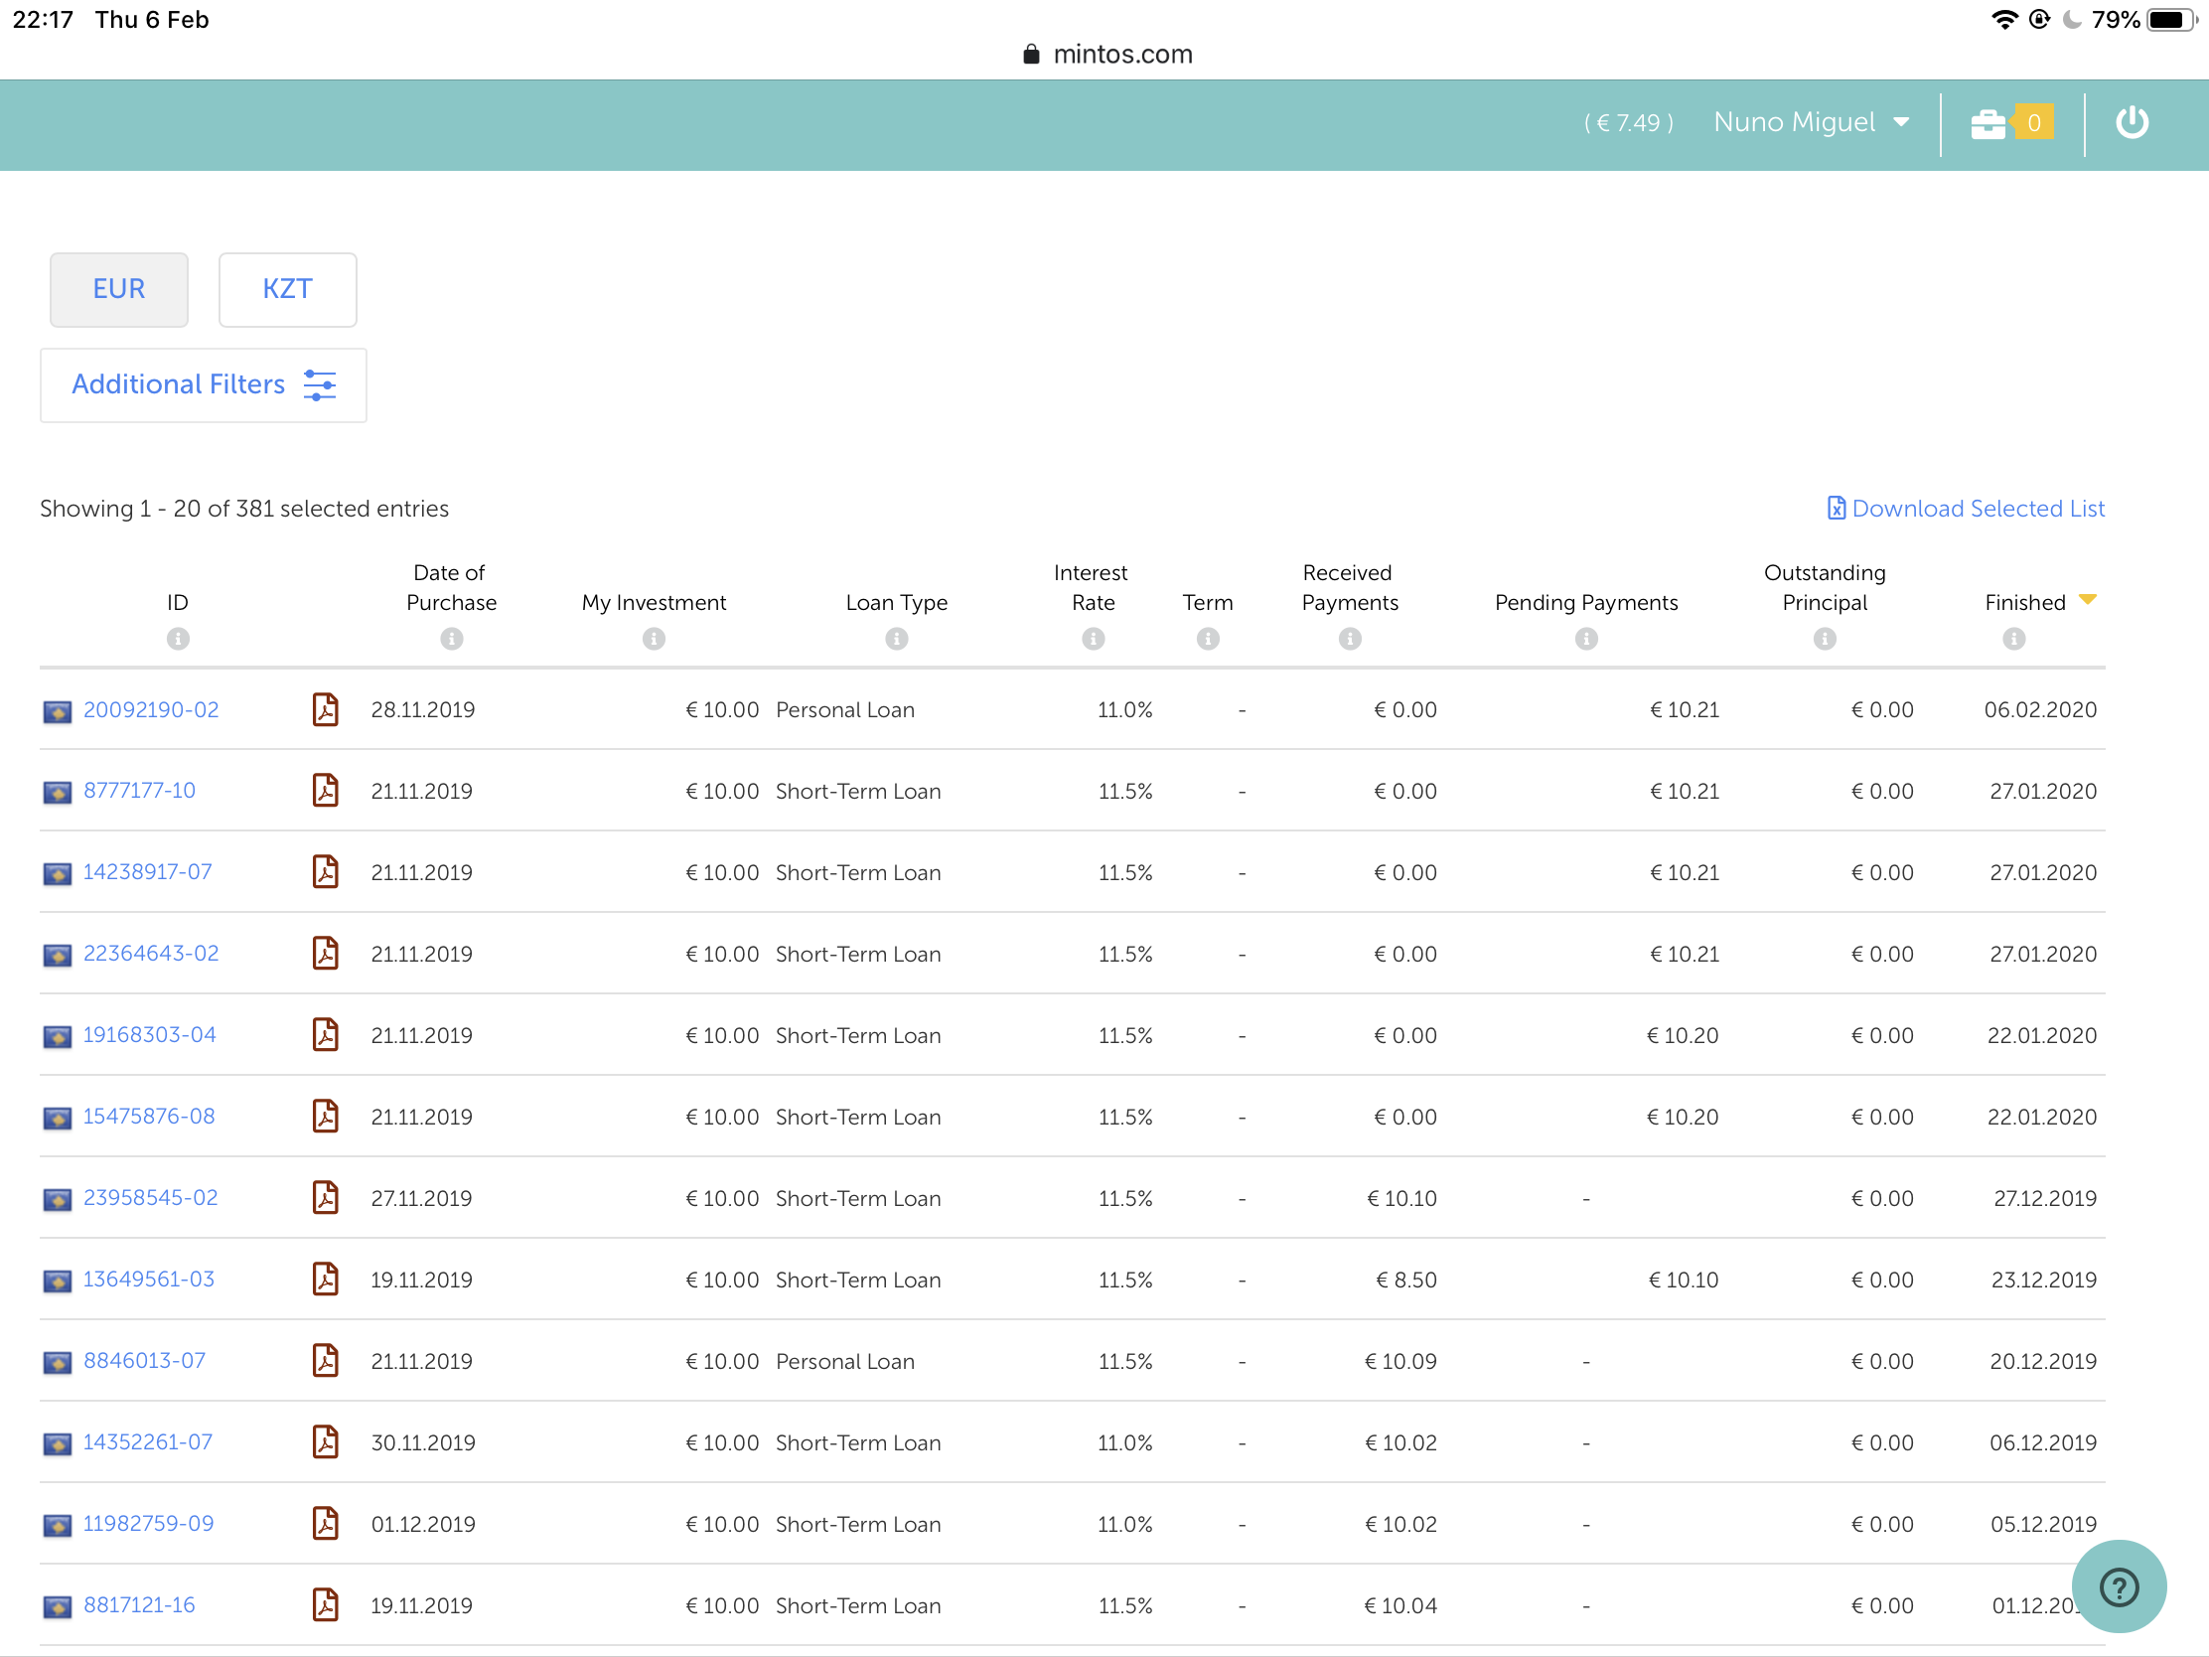Click info icon under Interest Rate
2209x1657 pixels.
pyautogui.click(x=1093, y=638)
